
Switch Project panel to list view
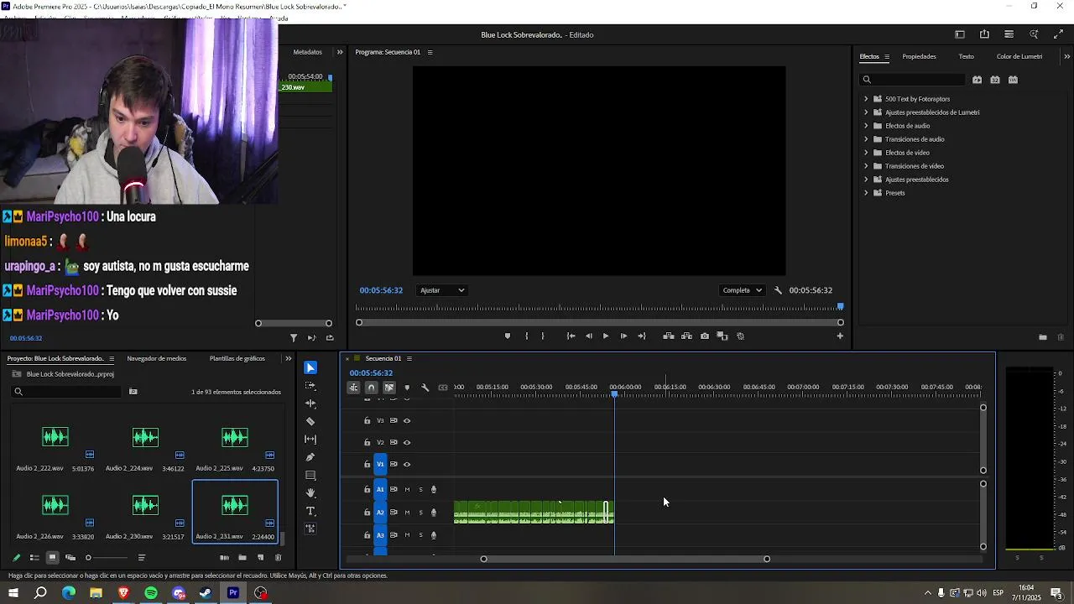pos(34,558)
